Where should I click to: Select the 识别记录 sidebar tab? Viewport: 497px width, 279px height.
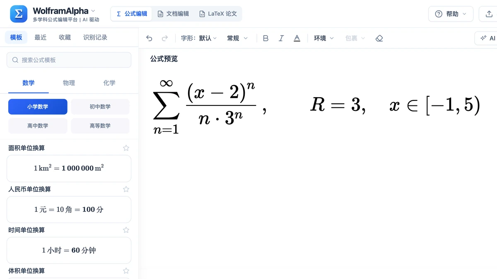pyautogui.click(x=95, y=37)
